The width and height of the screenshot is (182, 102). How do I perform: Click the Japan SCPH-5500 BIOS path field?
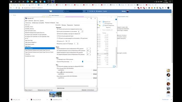pyautogui.click(x=75, y=74)
